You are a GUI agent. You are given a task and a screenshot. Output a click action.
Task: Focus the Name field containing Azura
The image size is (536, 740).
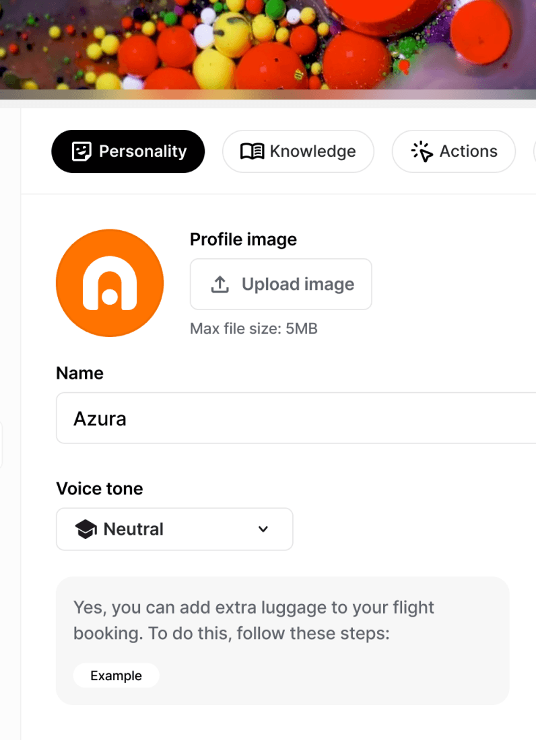coord(295,418)
